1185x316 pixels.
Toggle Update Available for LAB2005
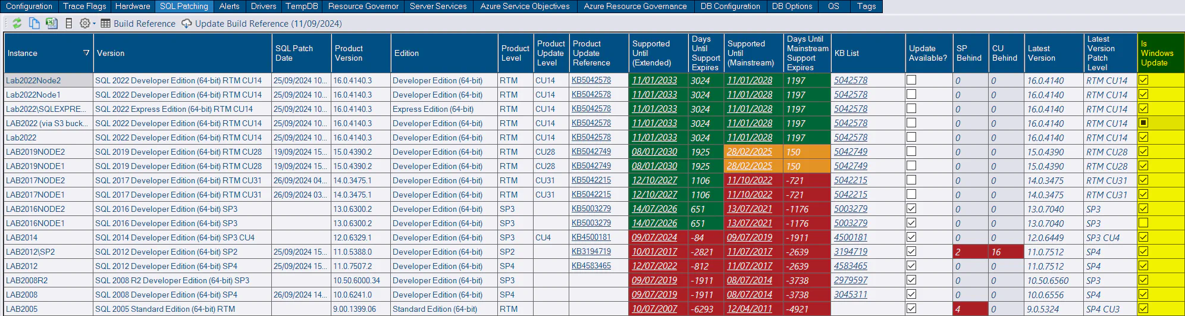911,308
